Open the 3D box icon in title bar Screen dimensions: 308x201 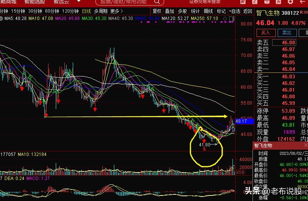click(267, 2)
